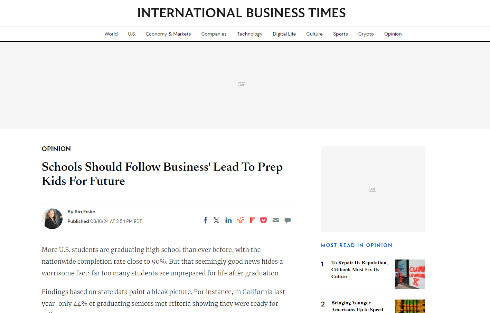The width and height of the screenshot is (490, 313).
Task: Share article on Reddit
Action: [241, 220]
